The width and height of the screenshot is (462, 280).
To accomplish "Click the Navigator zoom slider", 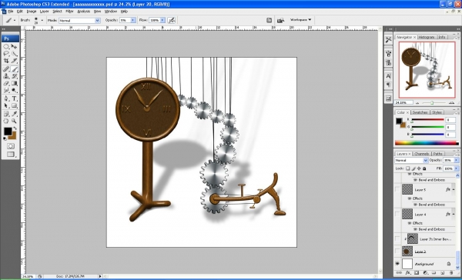I will pyautogui.click(x=432, y=103).
